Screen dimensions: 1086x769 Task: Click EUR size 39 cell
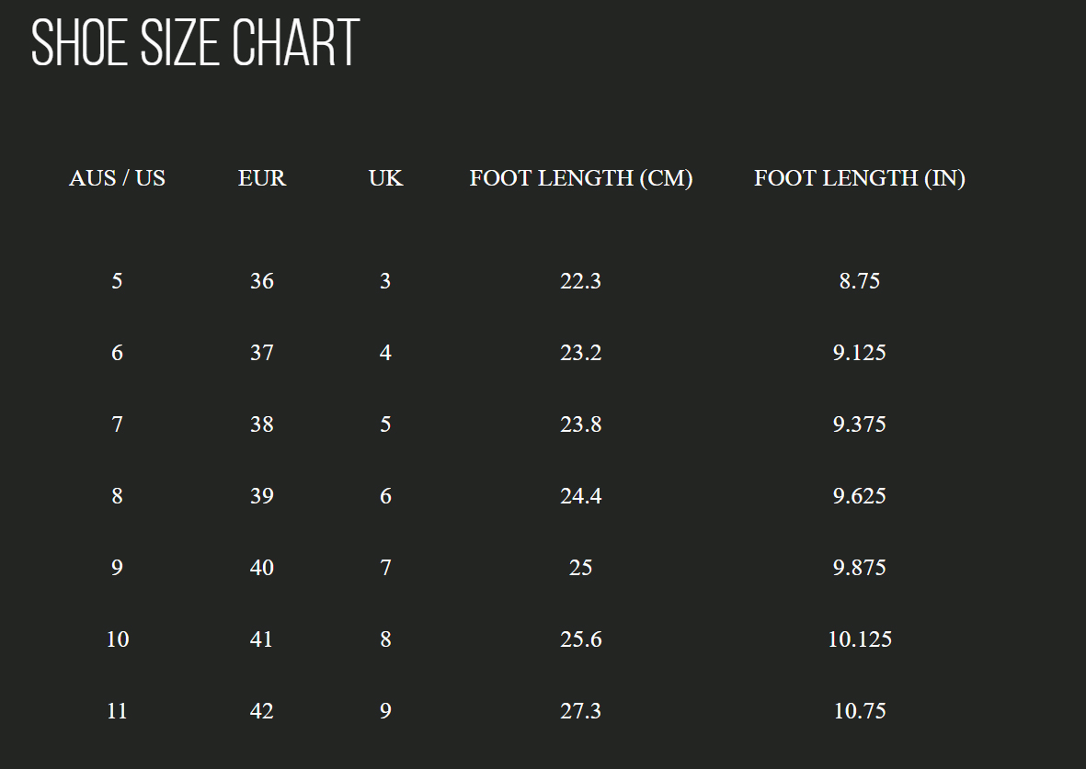(x=262, y=496)
